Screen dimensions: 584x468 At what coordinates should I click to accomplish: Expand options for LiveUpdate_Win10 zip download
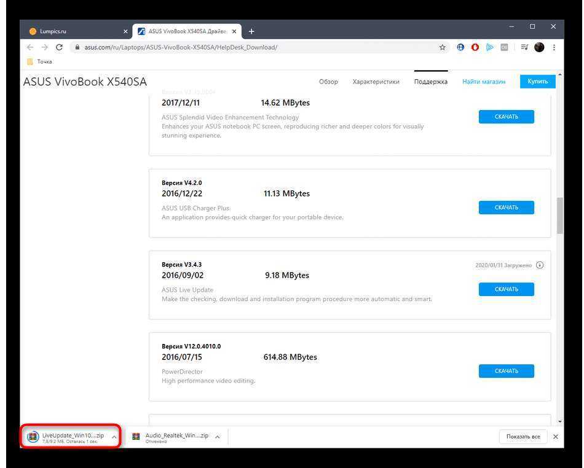pyautogui.click(x=114, y=437)
